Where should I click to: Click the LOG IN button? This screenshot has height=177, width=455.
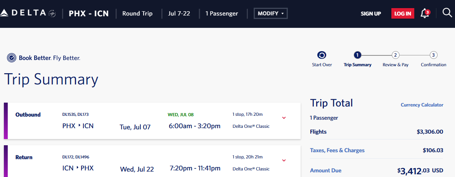tap(403, 14)
